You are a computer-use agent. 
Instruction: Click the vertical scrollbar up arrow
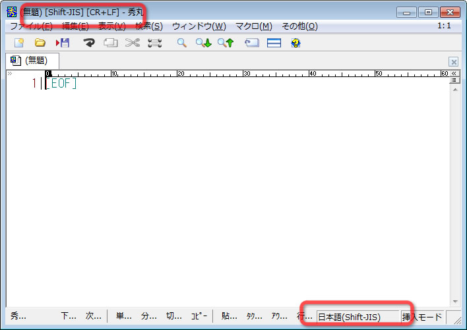pos(455,90)
